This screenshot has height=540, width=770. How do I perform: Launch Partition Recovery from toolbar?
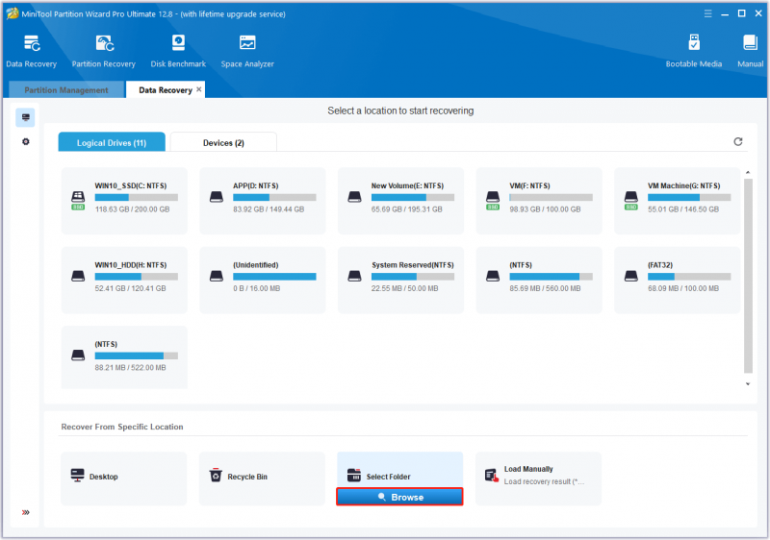tap(104, 51)
